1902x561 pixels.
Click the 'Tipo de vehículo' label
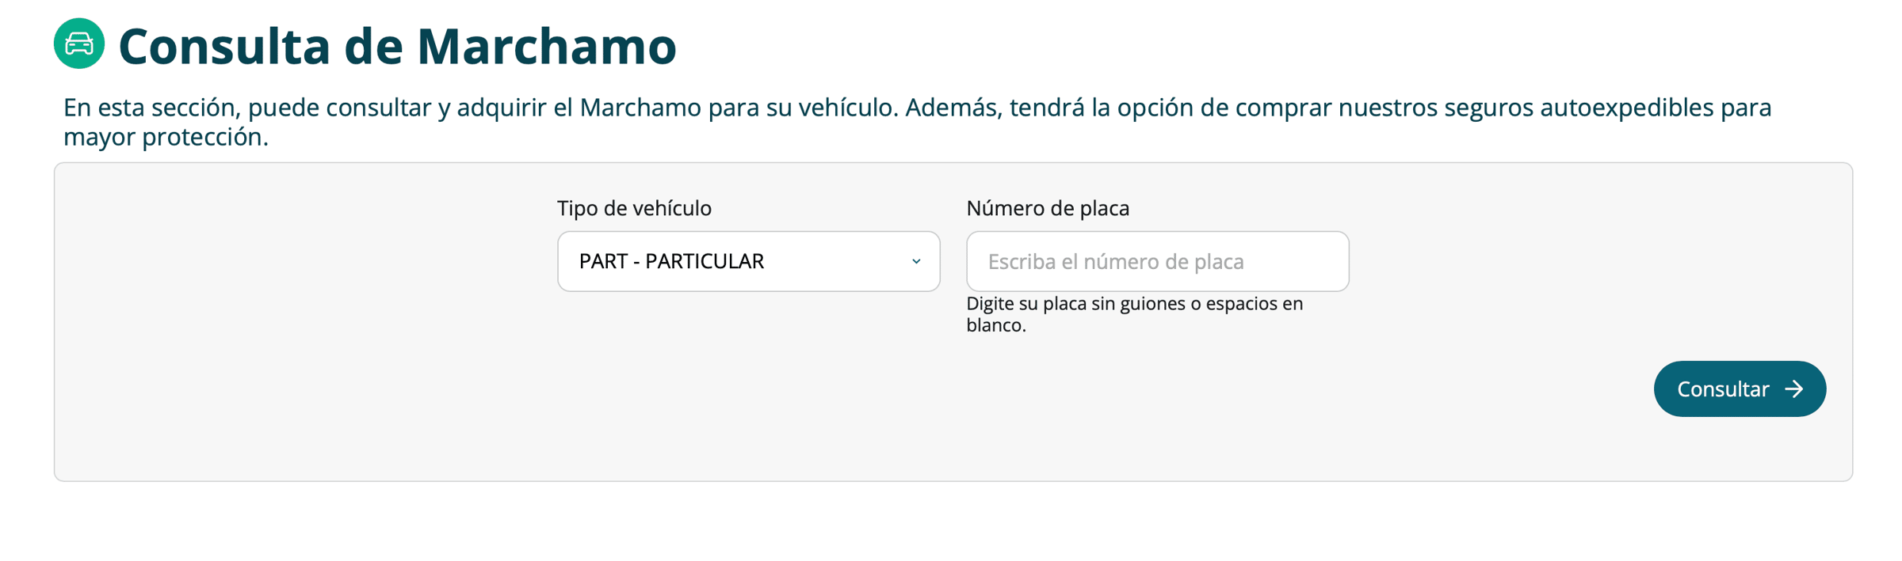[x=634, y=208]
